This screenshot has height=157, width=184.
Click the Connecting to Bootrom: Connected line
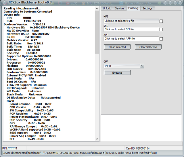[x=28, y=11]
